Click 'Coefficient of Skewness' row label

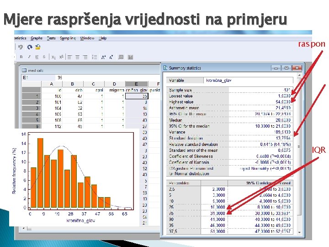tap(191, 156)
